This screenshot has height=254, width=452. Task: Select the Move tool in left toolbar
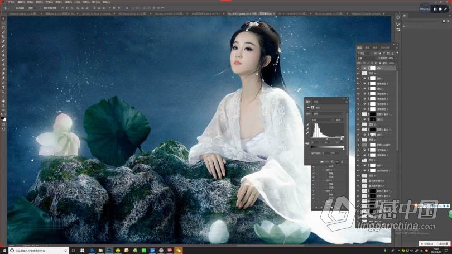tap(3, 18)
